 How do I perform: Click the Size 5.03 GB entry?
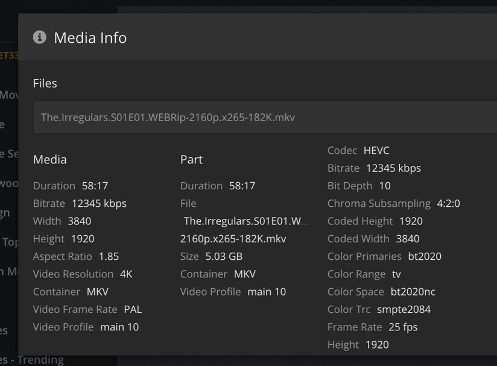pos(211,256)
